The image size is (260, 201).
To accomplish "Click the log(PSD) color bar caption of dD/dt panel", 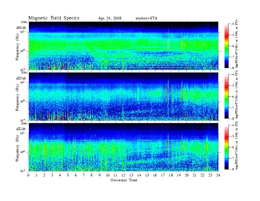I will coord(237,94).
